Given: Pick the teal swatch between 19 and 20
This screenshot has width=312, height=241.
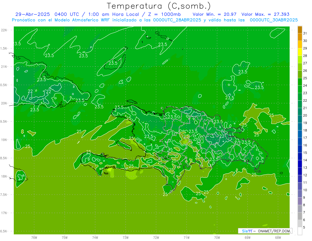Looking at the screenshot, I should click(300, 119).
